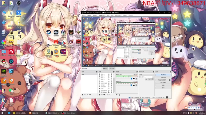The height and width of the screenshot is (115, 206).
Task: Select the OBS Studio desktop shortcut
Action: [x=19, y=4]
